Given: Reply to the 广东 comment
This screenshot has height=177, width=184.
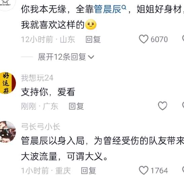Looking at the screenshot, I should pos(76,106).
